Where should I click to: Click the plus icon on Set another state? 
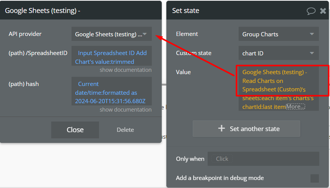(221, 128)
